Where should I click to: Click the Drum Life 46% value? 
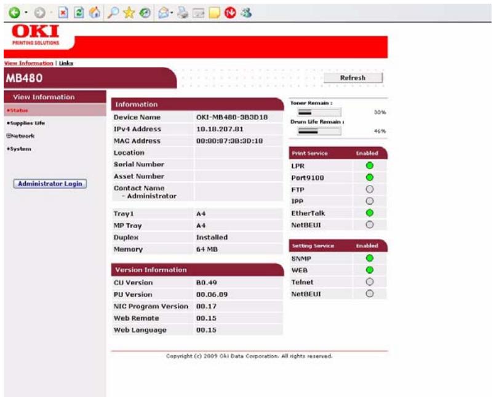[380, 132]
